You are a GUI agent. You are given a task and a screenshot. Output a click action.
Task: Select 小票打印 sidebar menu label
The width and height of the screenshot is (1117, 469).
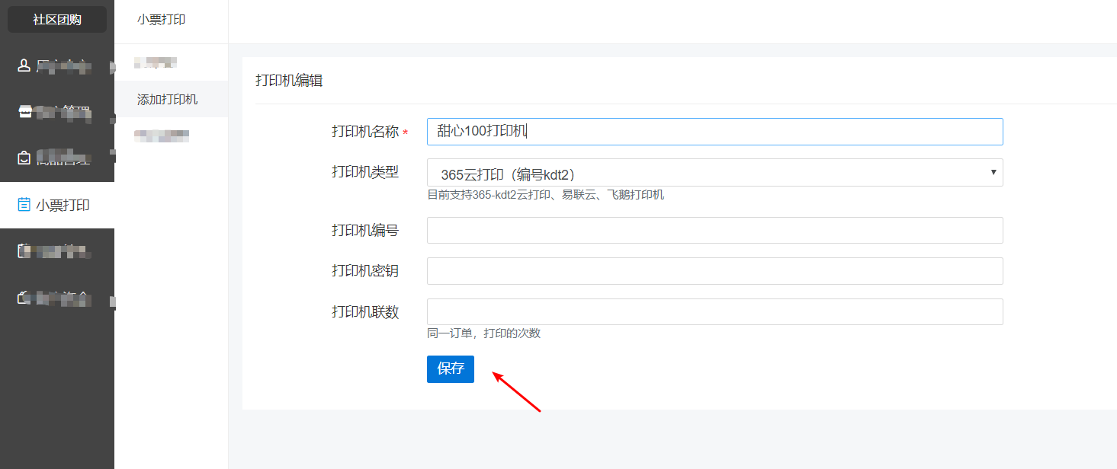coord(63,205)
